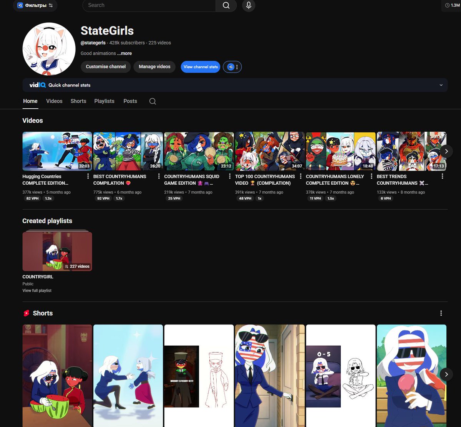Expand channel description with ...more
The height and width of the screenshot is (427, 461).
124,53
